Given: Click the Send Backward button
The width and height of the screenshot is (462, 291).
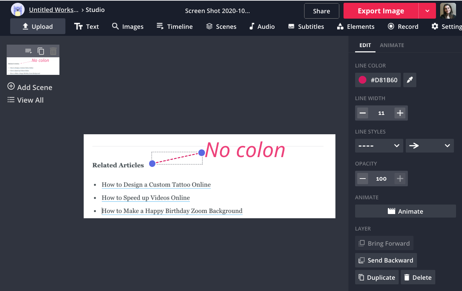Looking at the screenshot, I should click(386, 260).
